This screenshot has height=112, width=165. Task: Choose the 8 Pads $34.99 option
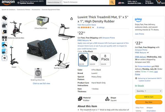(x=105, y=60)
